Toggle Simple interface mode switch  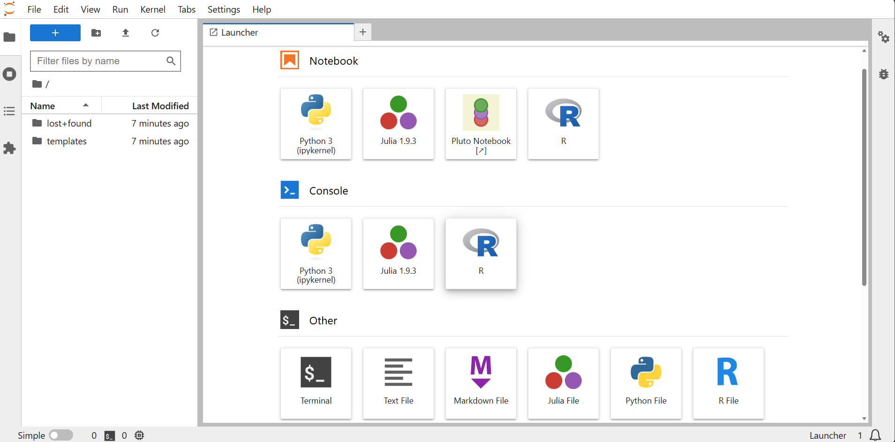[x=61, y=435]
